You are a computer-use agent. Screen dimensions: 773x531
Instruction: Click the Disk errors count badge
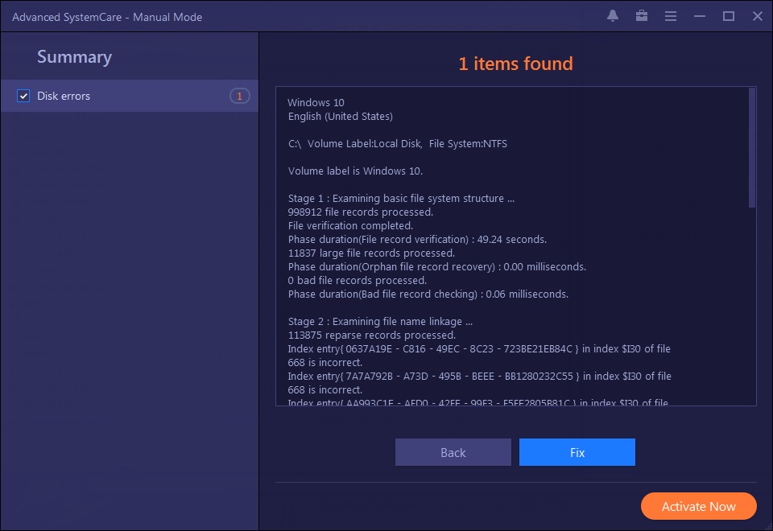pos(240,96)
